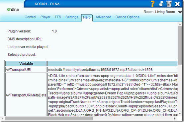184x122 pixels.
Task: Switch to the Advanced tab
Action: (x=103, y=17)
